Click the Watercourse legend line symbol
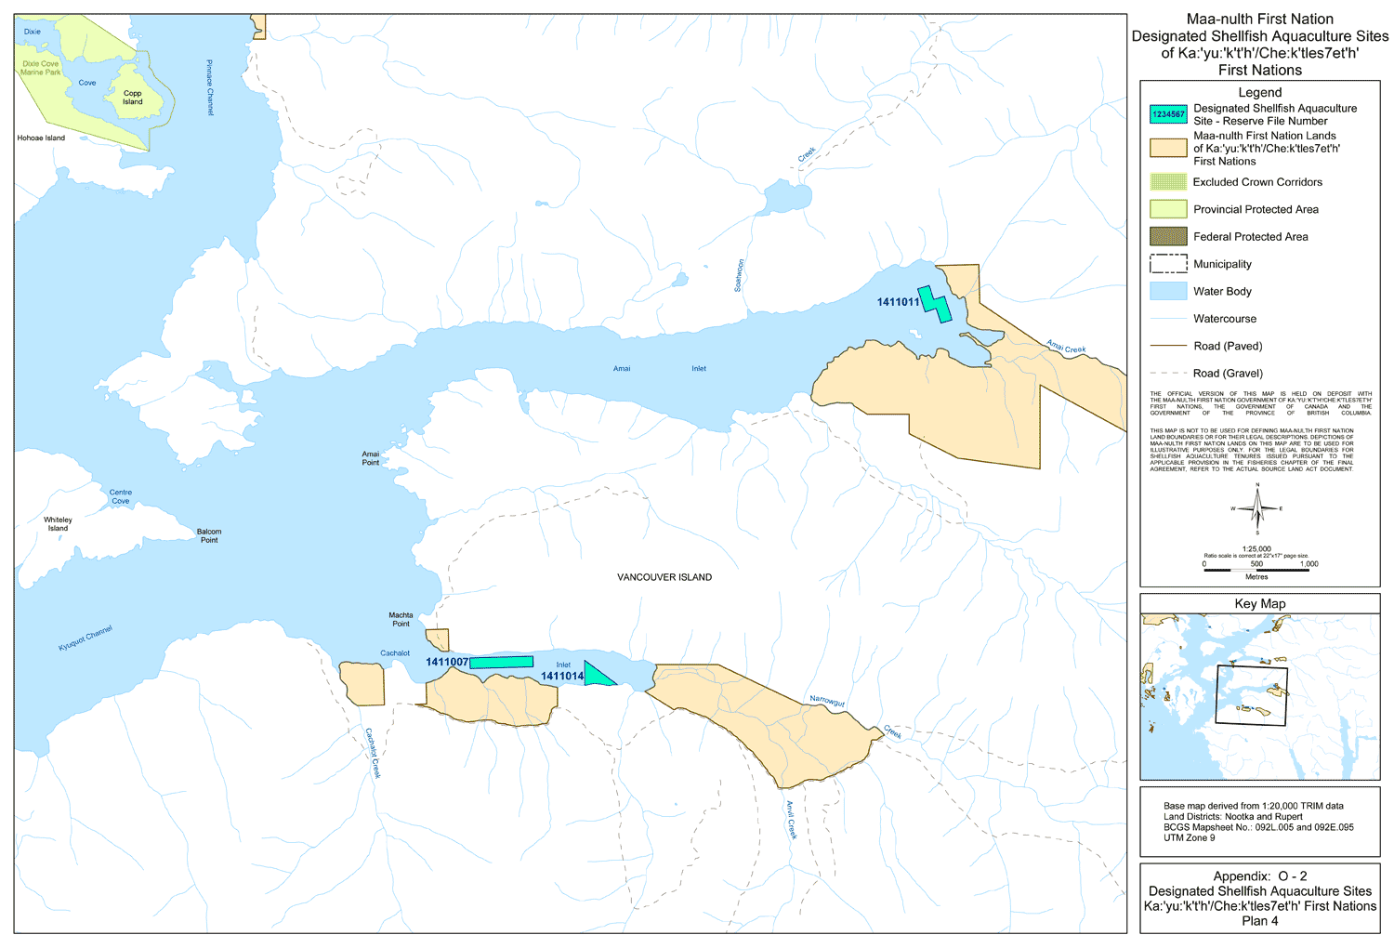1394x948 pixels. pos(1168,319)
